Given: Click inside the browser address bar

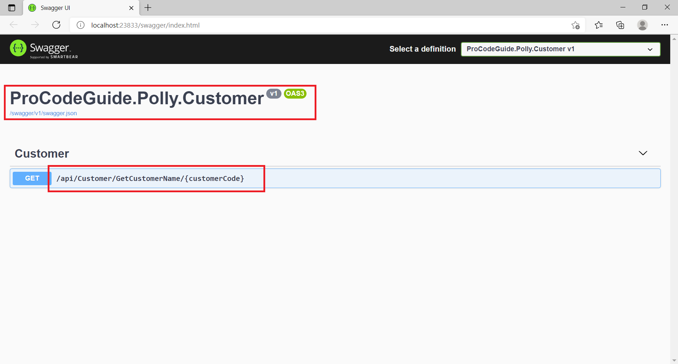Looking at the screenshot, I should pyautogui.click(x=282, y=25).
